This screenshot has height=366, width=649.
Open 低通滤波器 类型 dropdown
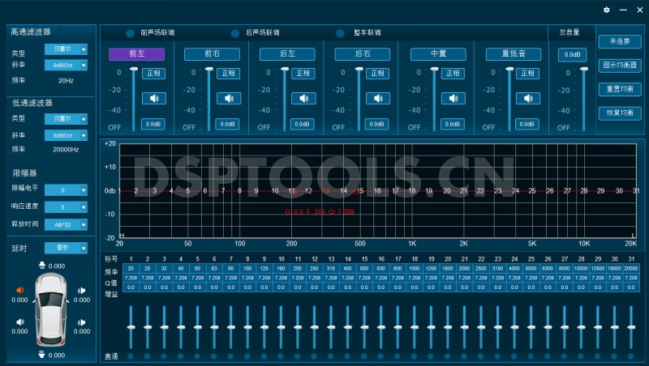point(67,118)
